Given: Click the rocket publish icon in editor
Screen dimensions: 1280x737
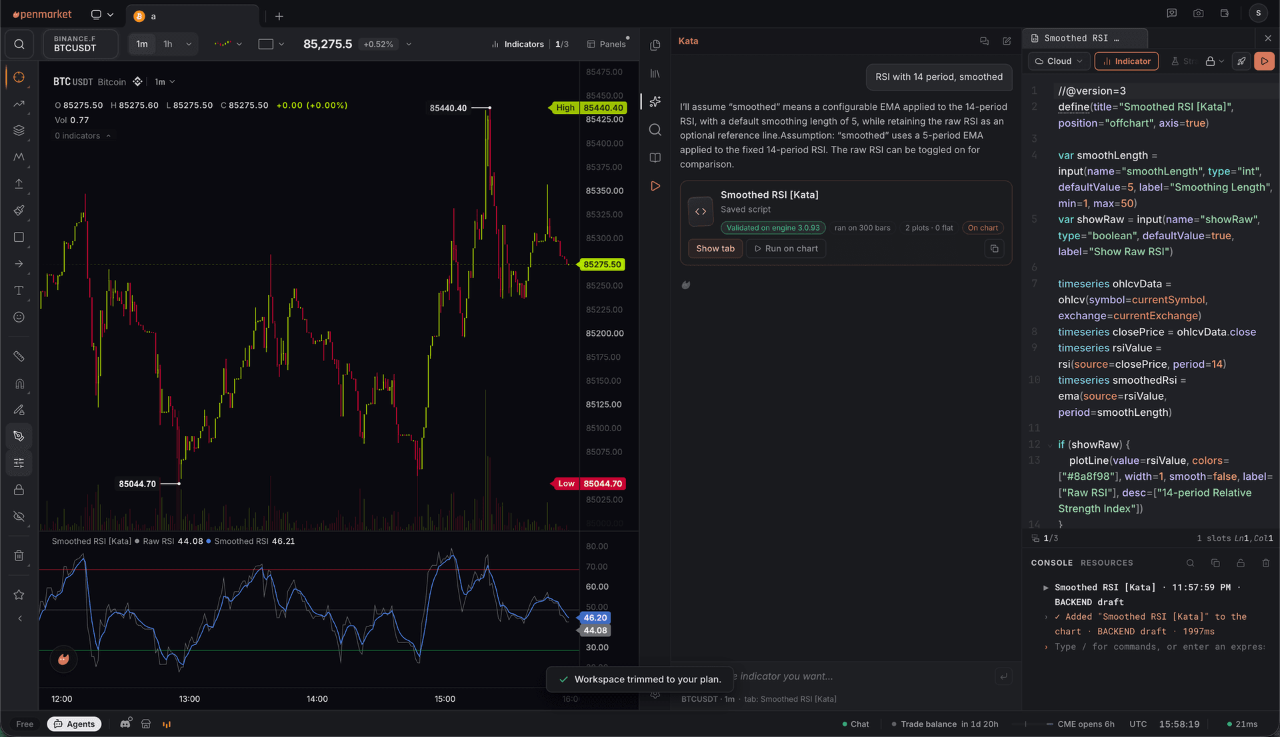Looking at the screenshot, I should [1241, 61].
